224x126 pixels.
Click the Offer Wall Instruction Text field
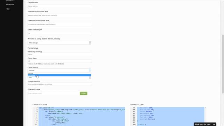click(60, 24)
